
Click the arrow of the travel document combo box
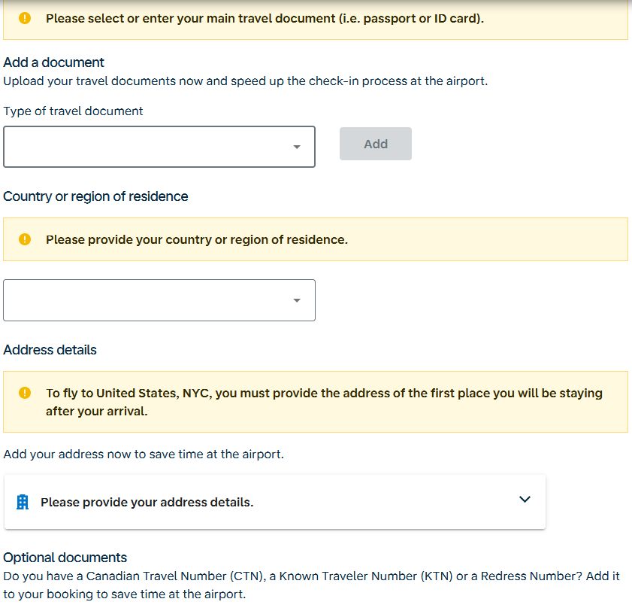coord(297,147)
